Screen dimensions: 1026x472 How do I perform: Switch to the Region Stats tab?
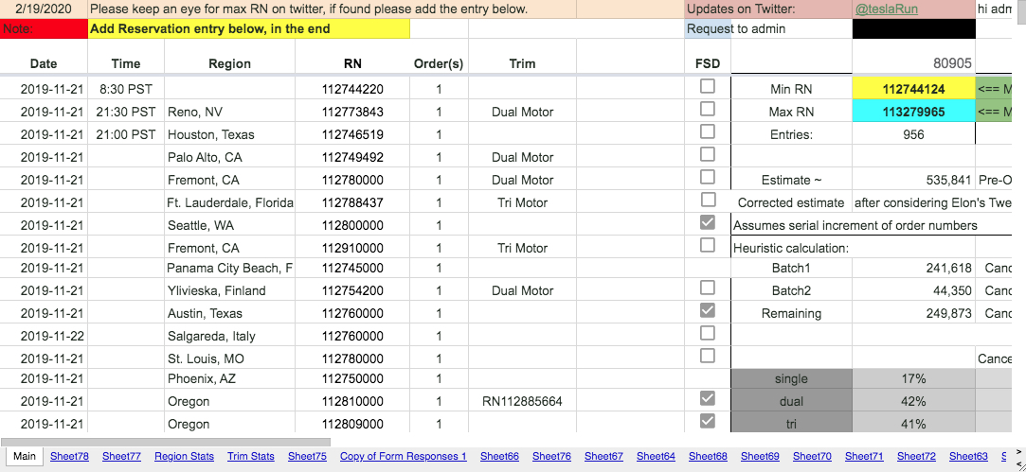tap(184, 456)
